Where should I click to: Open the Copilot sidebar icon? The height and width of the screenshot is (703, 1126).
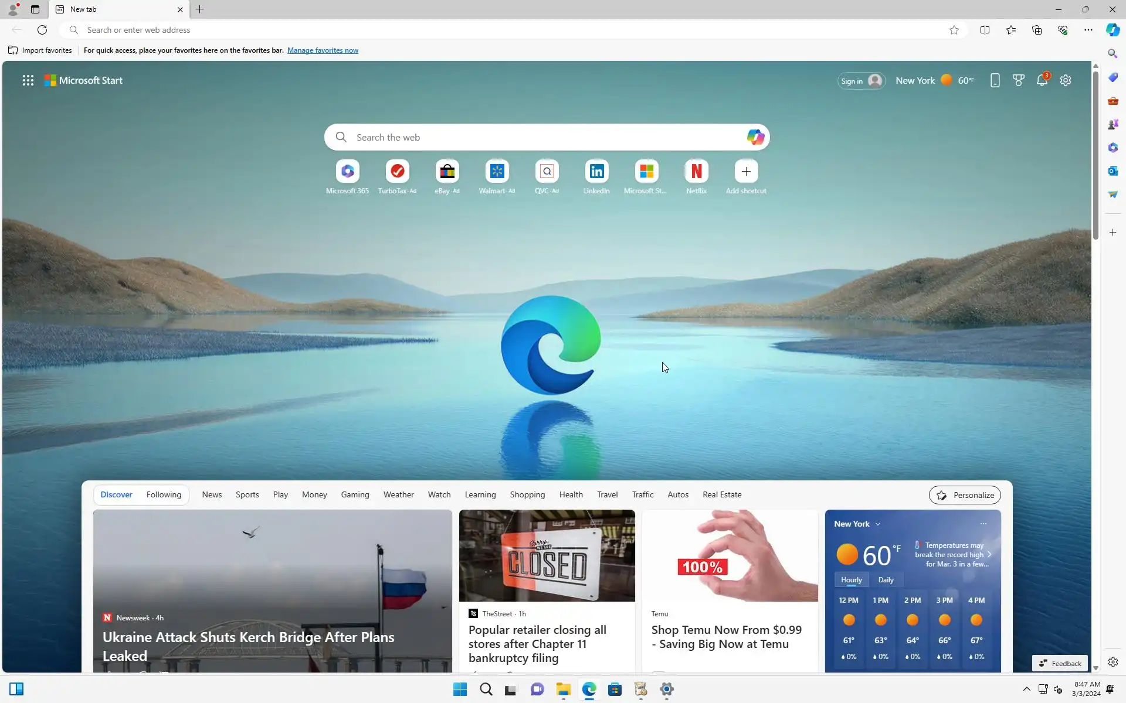(x=1113, y=30)
